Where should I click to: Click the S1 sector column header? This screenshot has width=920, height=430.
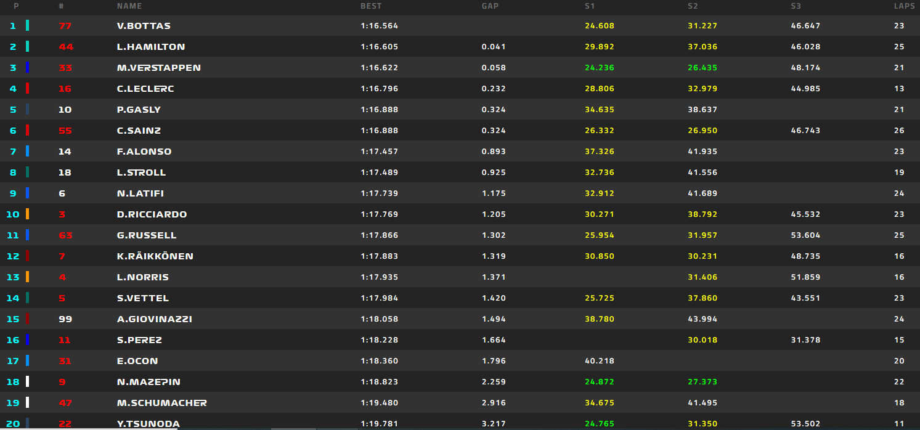tap(590, 6)
